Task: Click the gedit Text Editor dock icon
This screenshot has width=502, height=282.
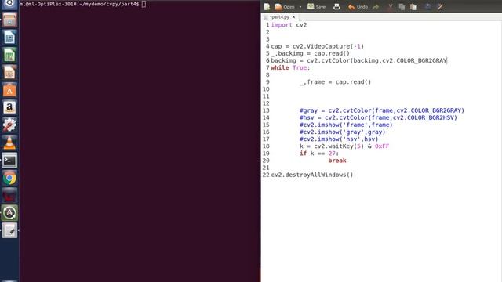Action: coord(9,230)
